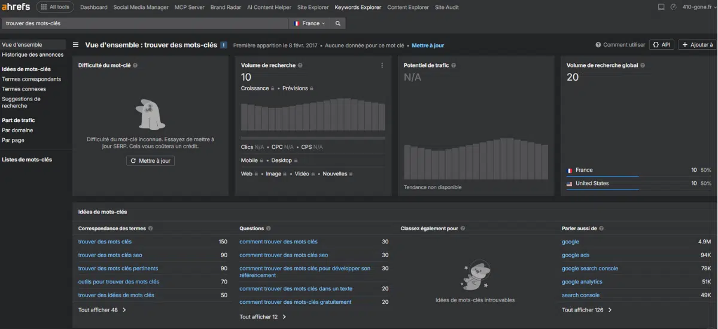The height and width of the screenshot is (329, 718).
Task: Click the search magnifier button
Action: pos(337,23)
